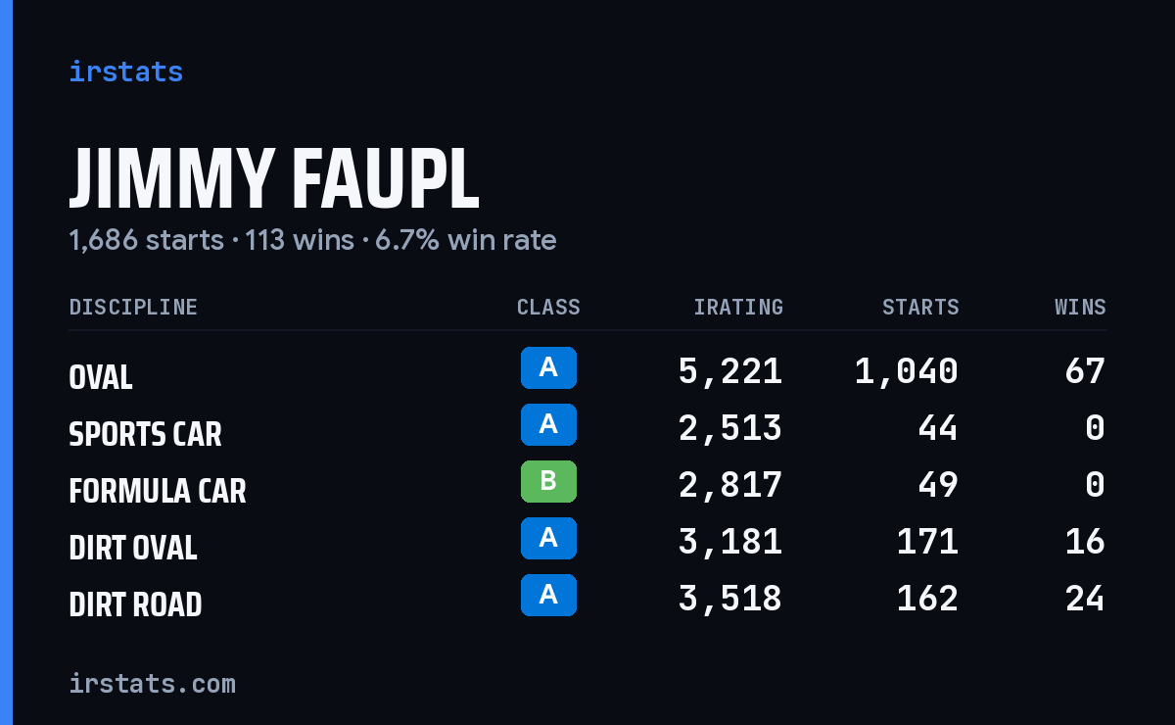This screenshot has height=725, width=1175.
Task: Open the irstats logo link
Action: tap(125, 72)
